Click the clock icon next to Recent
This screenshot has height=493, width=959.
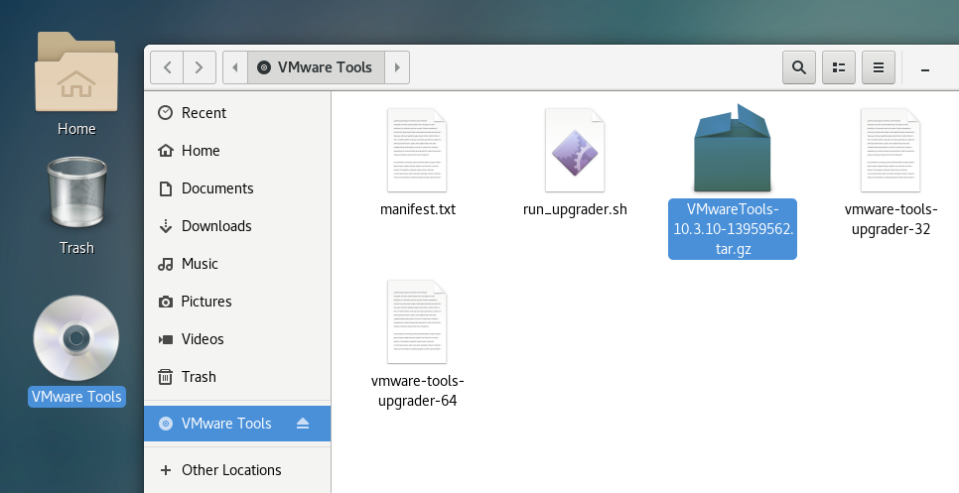click(x=165, y=112)
